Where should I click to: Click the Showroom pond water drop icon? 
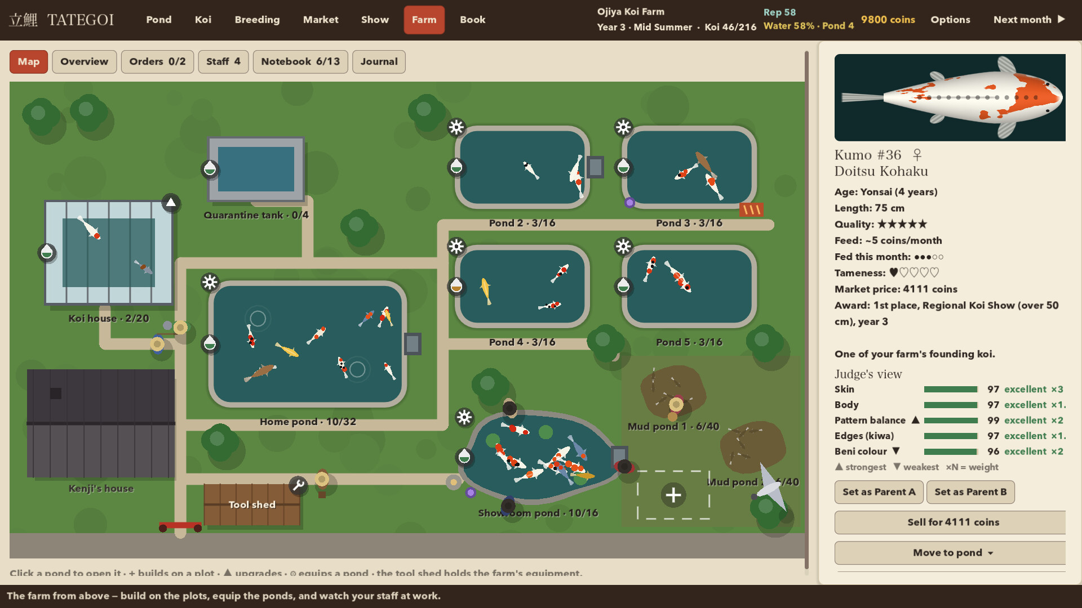(464, 457)
